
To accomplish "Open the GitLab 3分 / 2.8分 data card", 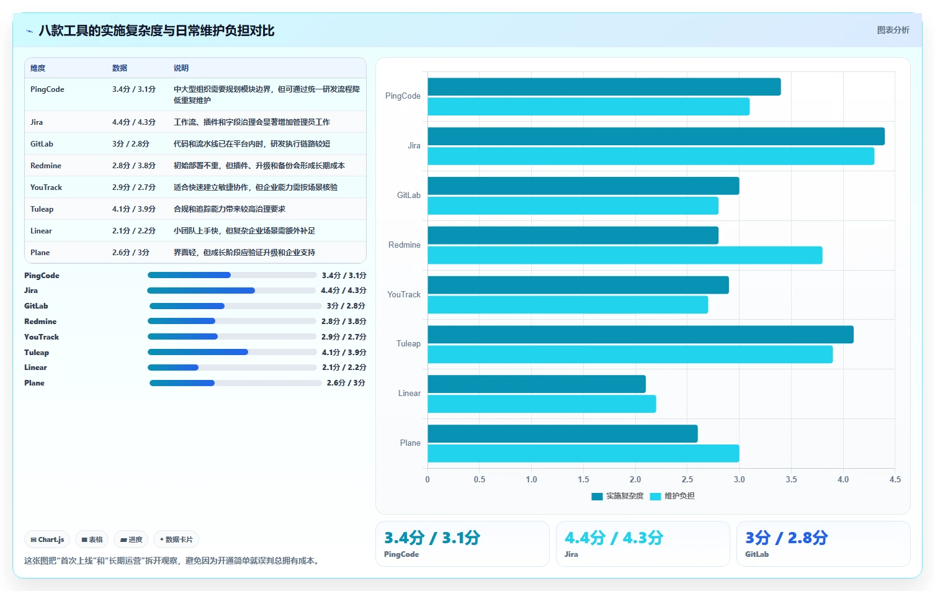I will click(x=823, y=544).
